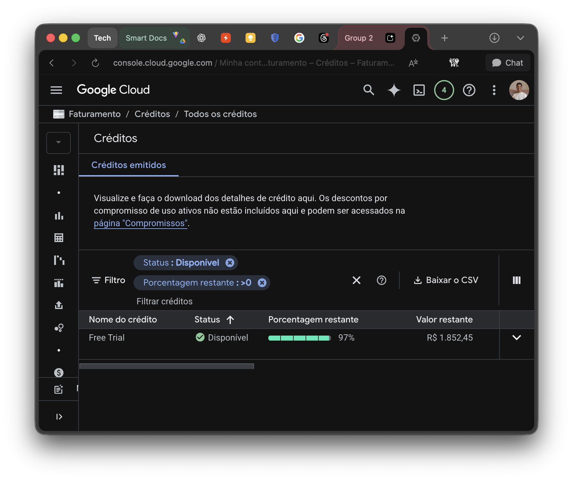The height and width of the screenshot is (481, 573).
Task: Go forward in browser history
Action: 74,63
